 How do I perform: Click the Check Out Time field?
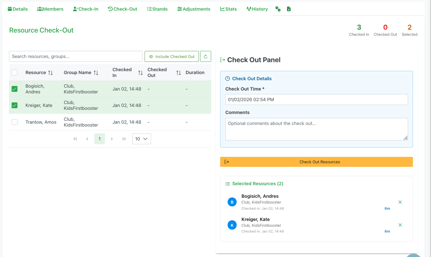tap(316, 100)
